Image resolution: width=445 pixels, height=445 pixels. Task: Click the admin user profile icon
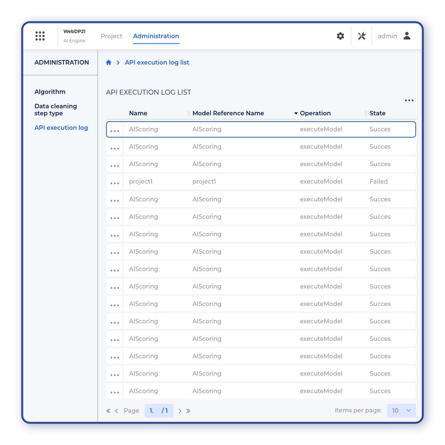(407, 36)
